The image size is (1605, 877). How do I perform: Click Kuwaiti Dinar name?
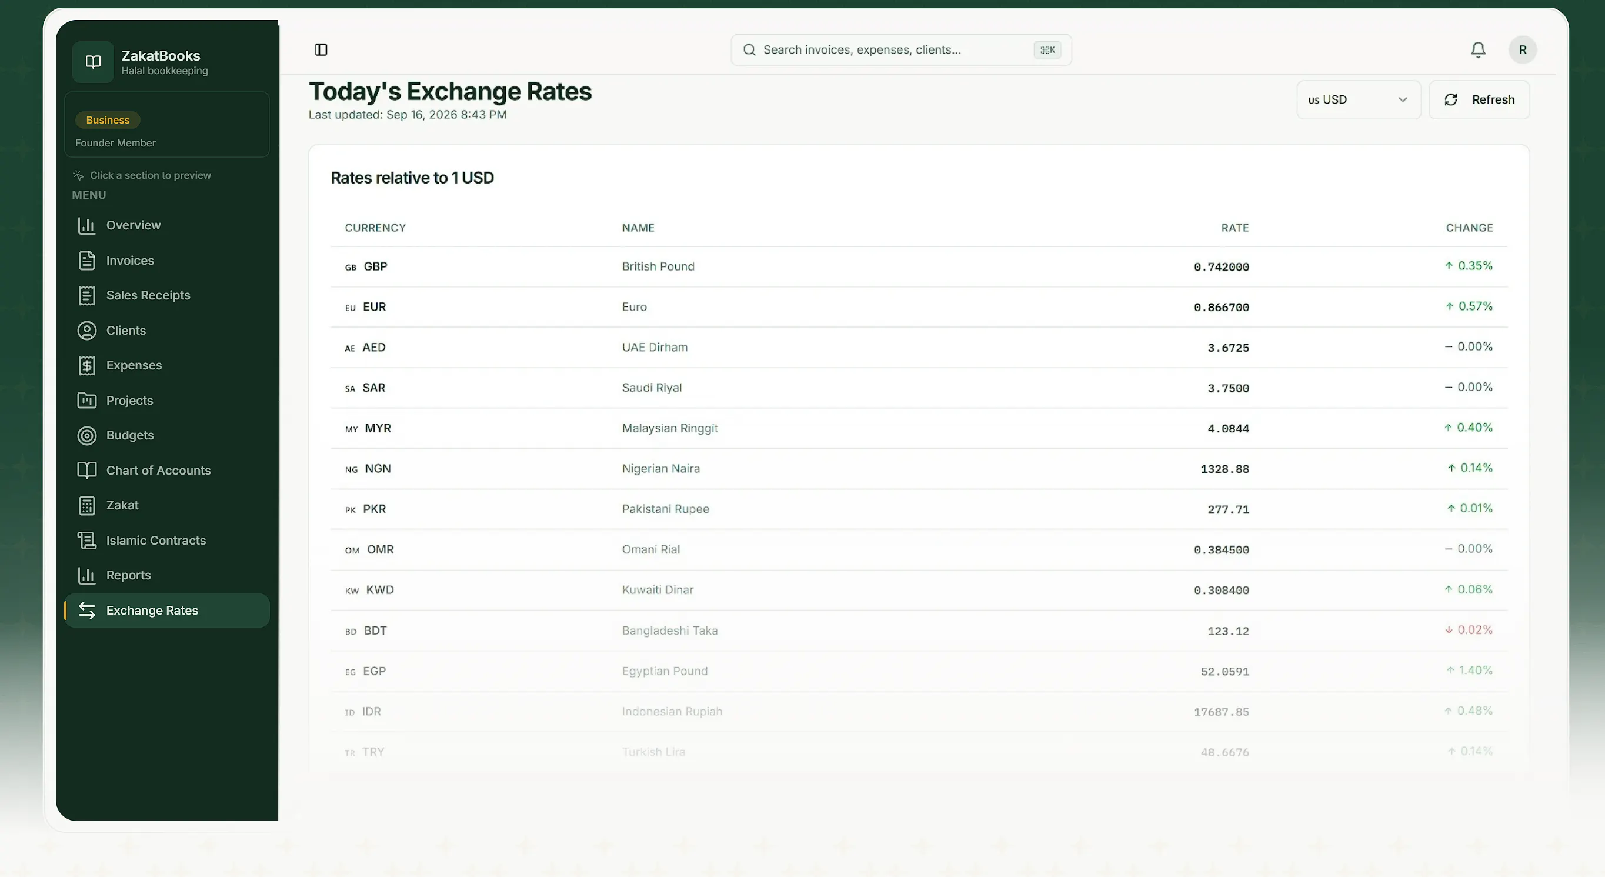pyautogui.click(x=658, y=591)
